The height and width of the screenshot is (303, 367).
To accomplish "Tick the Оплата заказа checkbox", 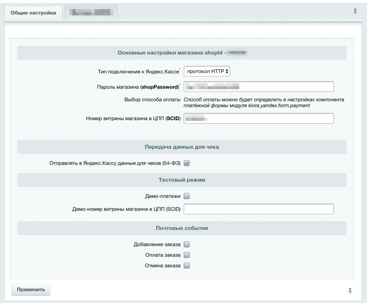I will click(186, 255).
